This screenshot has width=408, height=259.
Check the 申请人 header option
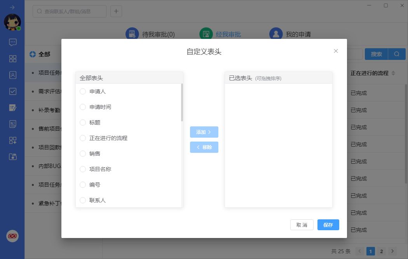pyautogui.click(x=83, y=91)
